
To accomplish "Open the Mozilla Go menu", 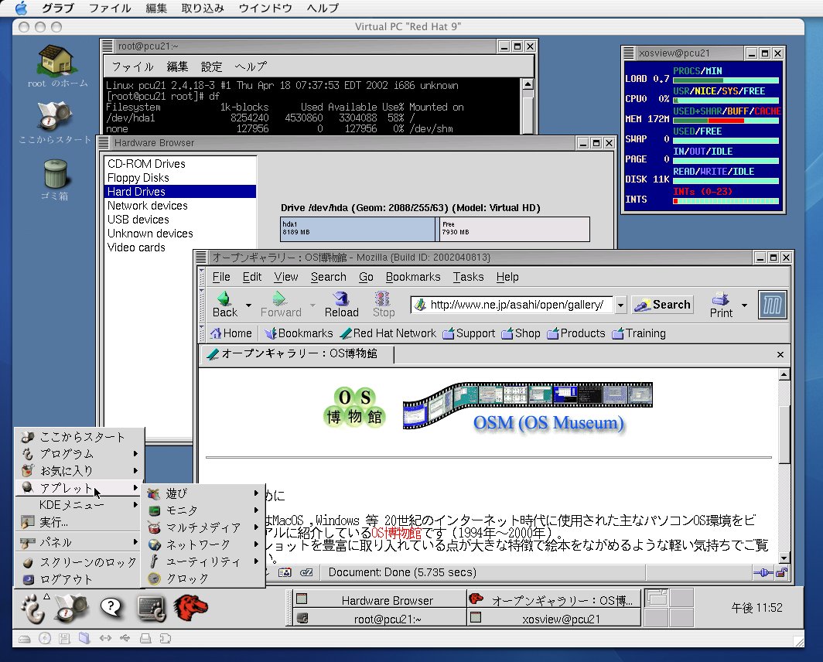I will 366,277.
